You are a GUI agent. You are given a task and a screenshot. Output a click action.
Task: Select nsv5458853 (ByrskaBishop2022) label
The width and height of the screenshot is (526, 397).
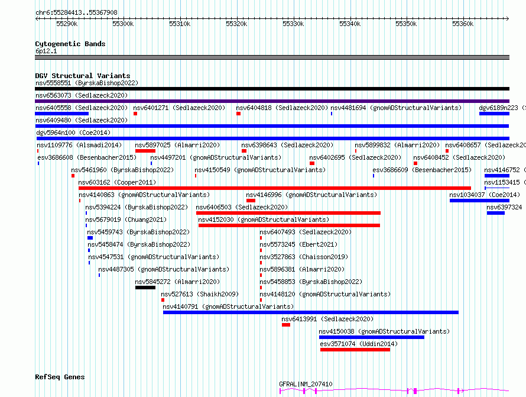click(x=311, y=282)
